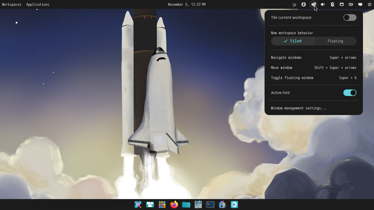Image resolution: width=374 pixels, height=210 pixels.
Task: Enable the Tile current workspace switch
Action: click(x=350, y=17)
